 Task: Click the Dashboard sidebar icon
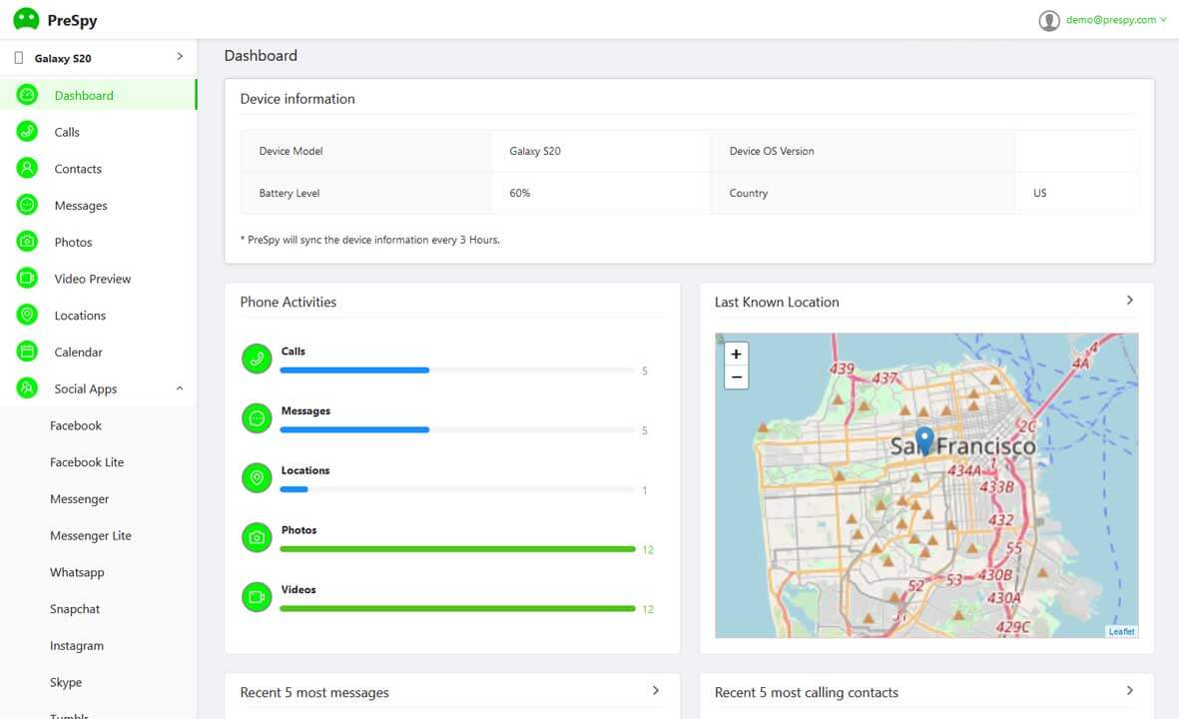coord(27,95)
